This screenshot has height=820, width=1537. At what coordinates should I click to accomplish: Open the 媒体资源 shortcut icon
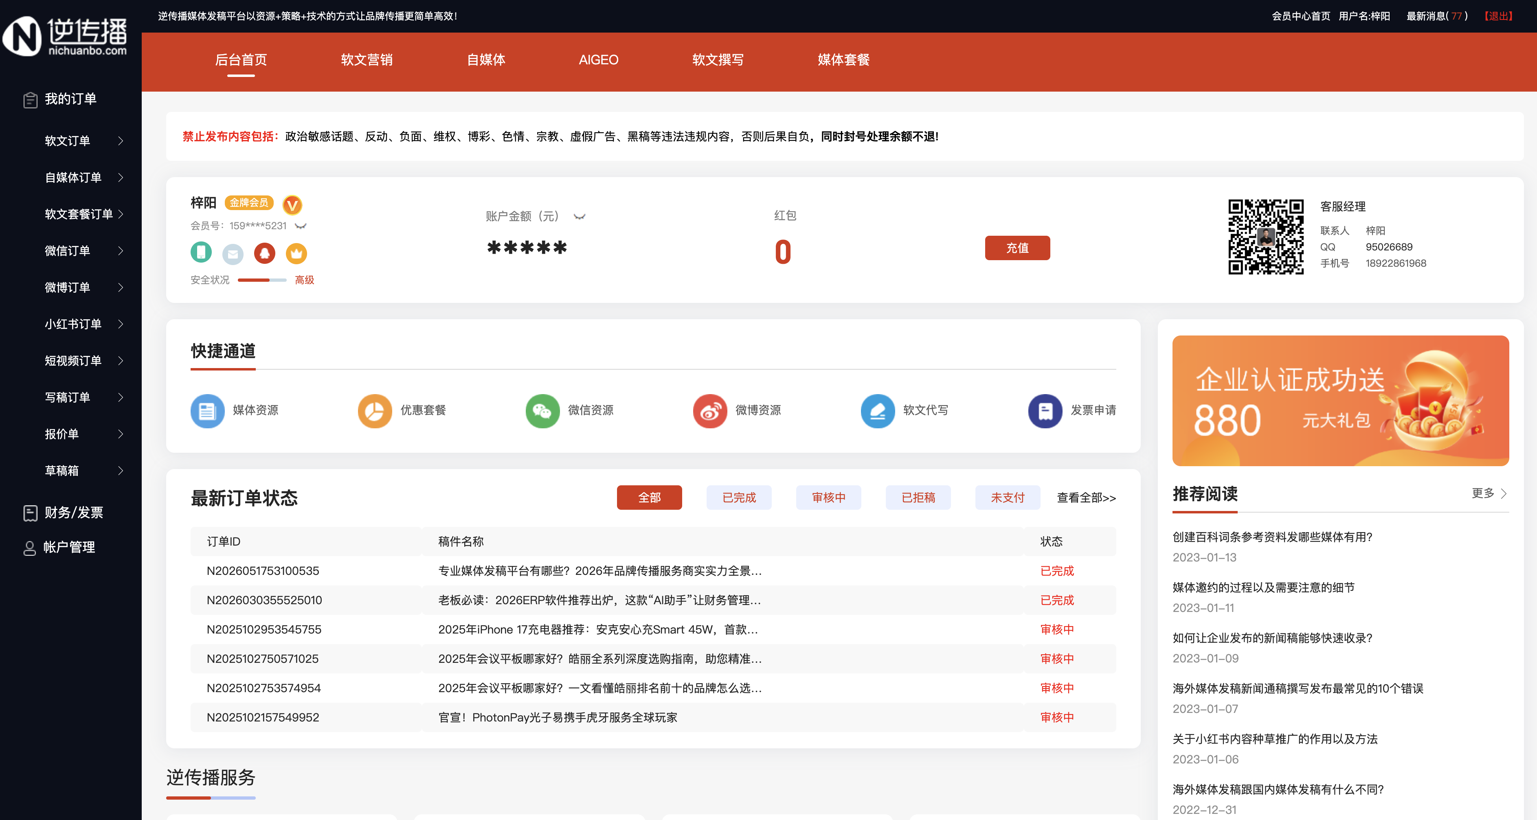[207, 411]
